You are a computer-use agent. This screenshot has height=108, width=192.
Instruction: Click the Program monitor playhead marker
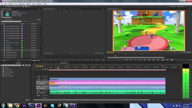click(115, 56)
